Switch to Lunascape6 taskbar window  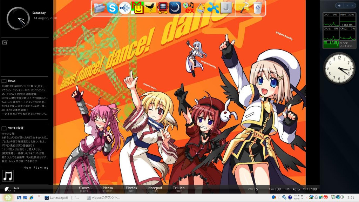(62, 198)
